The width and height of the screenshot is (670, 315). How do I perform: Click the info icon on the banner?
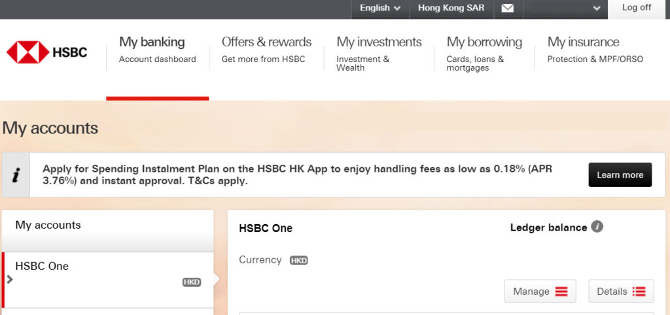tap(16, 175)
